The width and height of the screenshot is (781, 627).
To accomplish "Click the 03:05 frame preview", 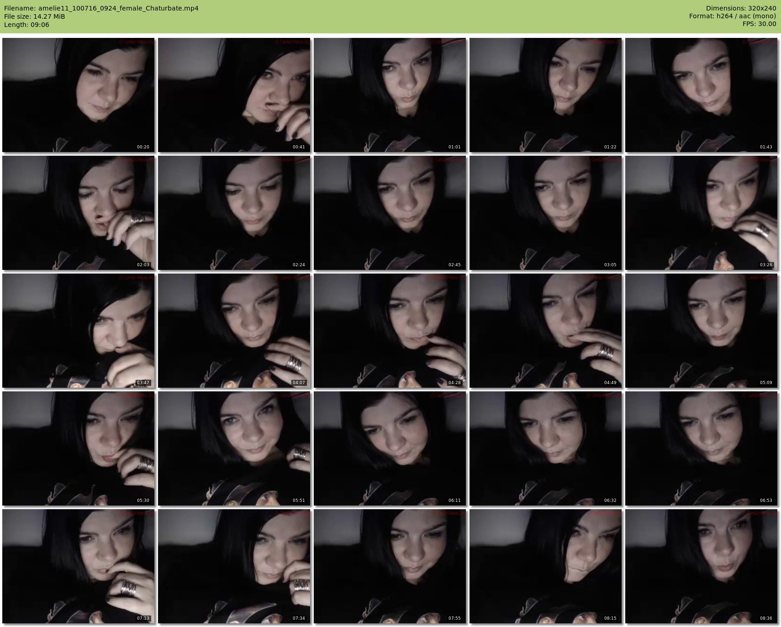I will [x=545, y=213].
